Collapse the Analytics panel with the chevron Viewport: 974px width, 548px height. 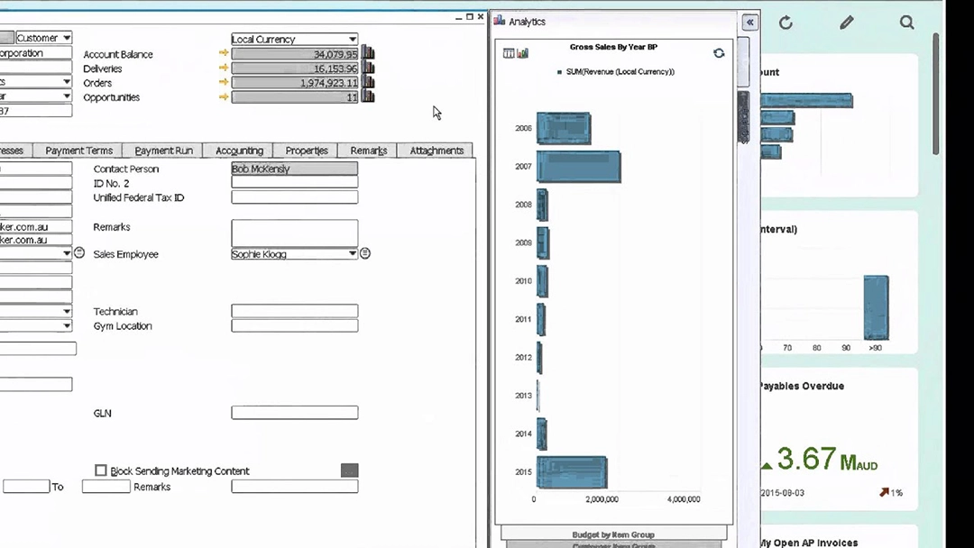[749, 22]
